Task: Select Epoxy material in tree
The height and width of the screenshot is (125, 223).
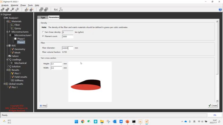Action: [x=18, y=28]
